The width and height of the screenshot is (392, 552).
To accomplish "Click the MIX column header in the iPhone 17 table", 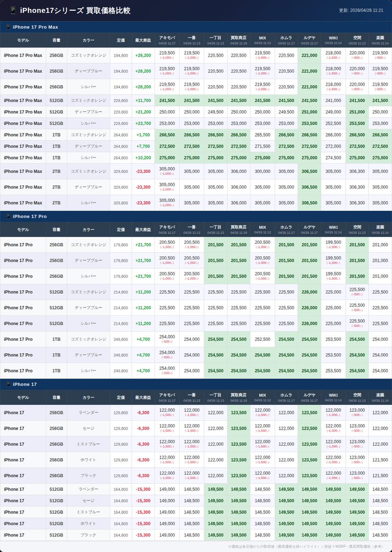I will tap(262, 397).
